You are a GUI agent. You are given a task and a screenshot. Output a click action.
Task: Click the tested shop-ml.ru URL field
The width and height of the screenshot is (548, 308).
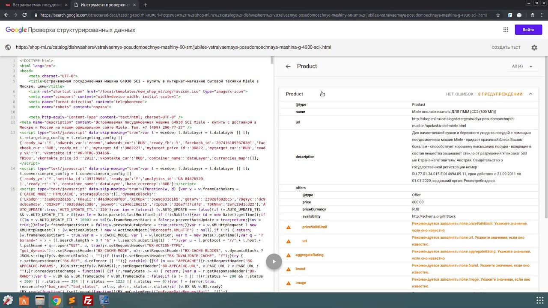[173, 47]
